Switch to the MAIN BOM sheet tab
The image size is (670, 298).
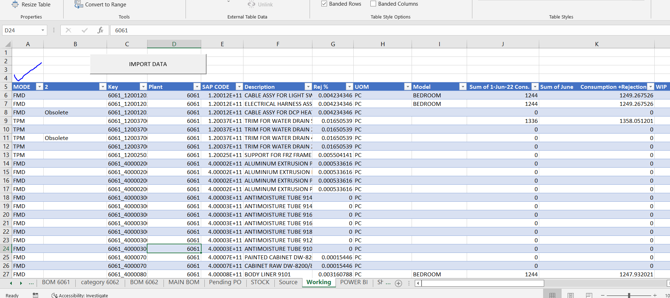pos(184,282)
